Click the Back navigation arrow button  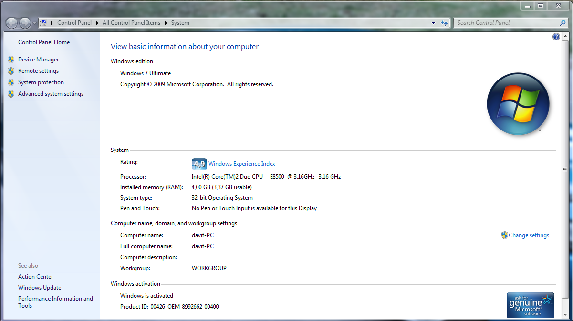[x=12, y=23]
